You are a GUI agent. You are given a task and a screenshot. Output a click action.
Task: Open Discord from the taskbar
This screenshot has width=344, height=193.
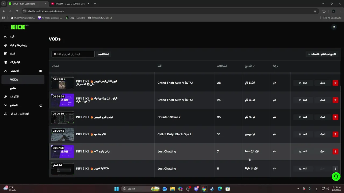[196, 189]
